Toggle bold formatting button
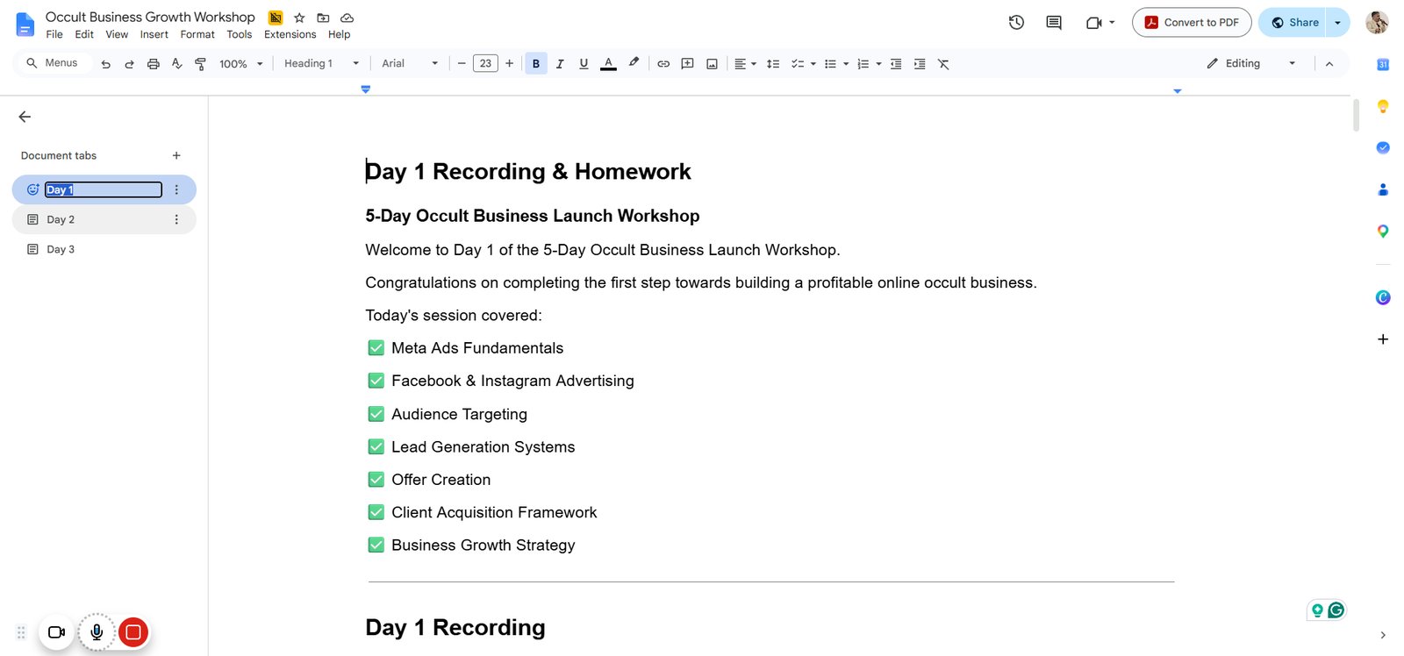 coord(536,64)
